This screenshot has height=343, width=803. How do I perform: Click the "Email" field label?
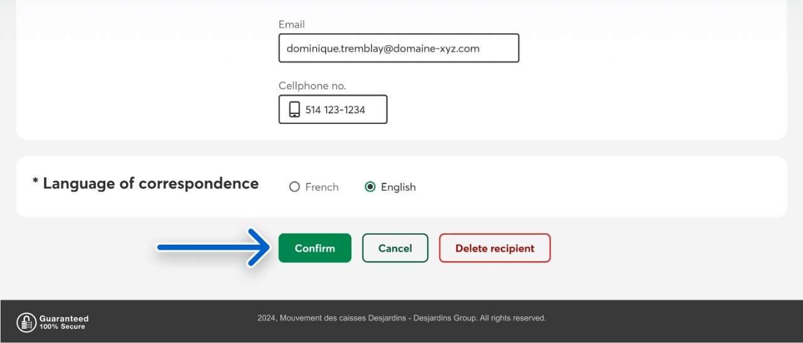pos(292,24)
